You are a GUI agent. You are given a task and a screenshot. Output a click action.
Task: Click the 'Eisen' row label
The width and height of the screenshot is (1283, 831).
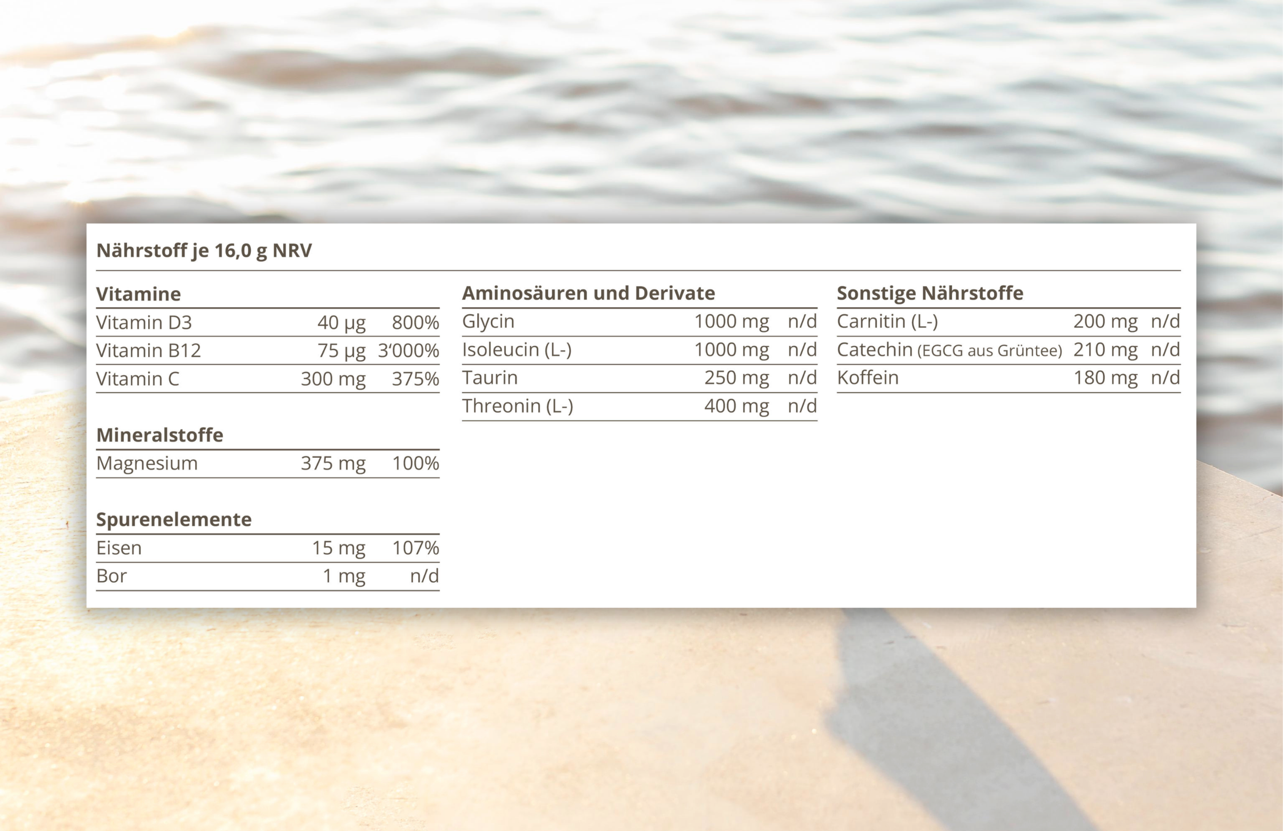tap(119, 548)
